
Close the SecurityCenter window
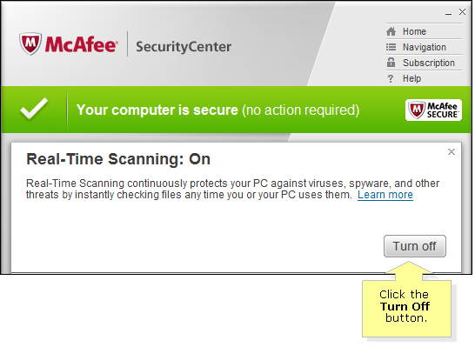point(462,12)
